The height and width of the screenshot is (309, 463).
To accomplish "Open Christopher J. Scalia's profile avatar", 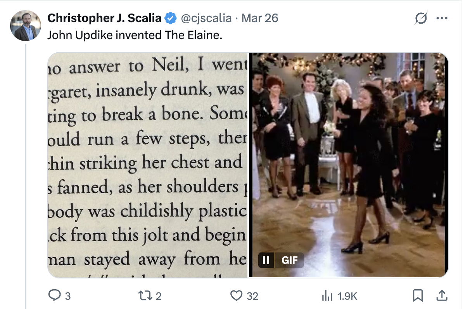I will pyautogui.click(x=26, y=26).
